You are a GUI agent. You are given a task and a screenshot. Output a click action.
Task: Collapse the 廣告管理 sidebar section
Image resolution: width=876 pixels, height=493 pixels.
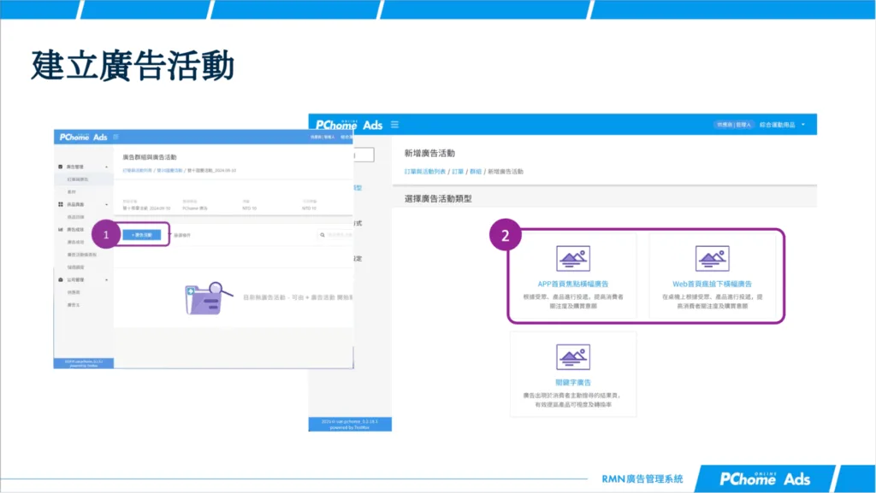point(107,166)
